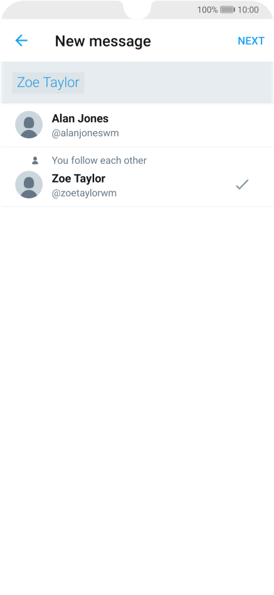The width and height of the screenshot is (274, 595).
Task: Tap the @alanjoneswm handle
Action: 85,133
